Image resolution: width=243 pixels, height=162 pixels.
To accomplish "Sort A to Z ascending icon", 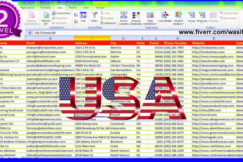I will (76, 15).
